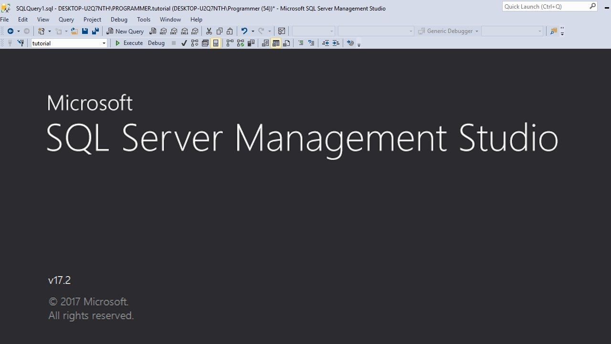Open an XMLA query
The width and height of the screenshot is (611, 344).
[x=184, y=31]
